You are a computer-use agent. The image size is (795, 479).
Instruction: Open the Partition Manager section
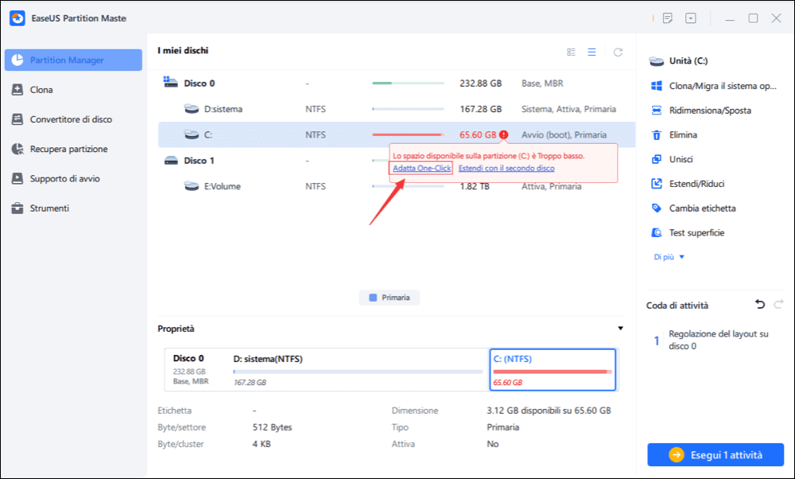click(x=73, y=60)
